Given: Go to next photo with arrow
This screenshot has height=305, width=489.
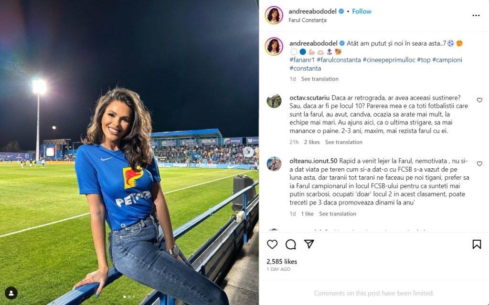Looking at the screenshot, I should [x=248, y=152].
